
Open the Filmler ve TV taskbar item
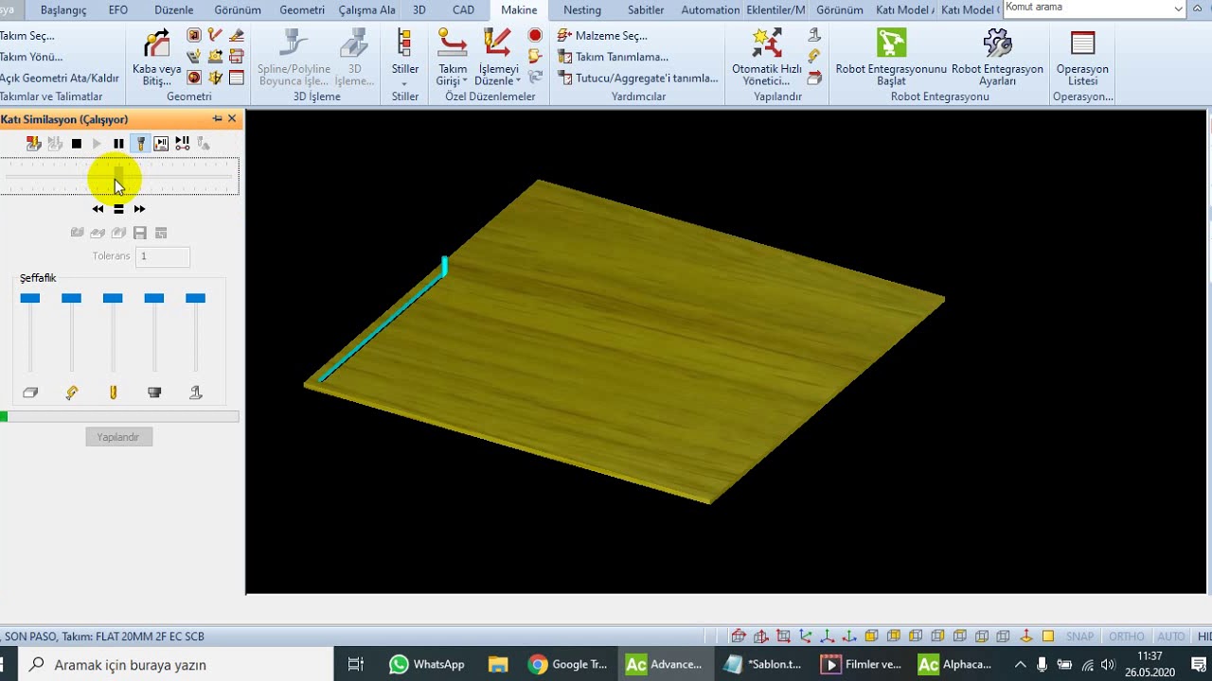point(861,664)
